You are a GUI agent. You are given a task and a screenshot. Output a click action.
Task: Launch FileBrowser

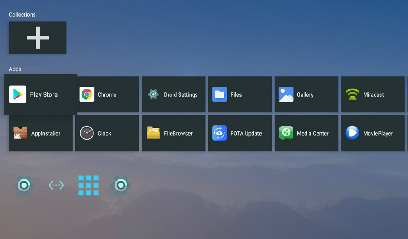click(x=173, y=133)
